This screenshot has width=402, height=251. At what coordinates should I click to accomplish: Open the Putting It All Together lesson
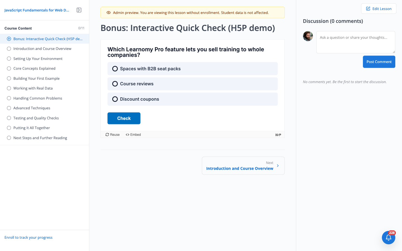[45, 128]
